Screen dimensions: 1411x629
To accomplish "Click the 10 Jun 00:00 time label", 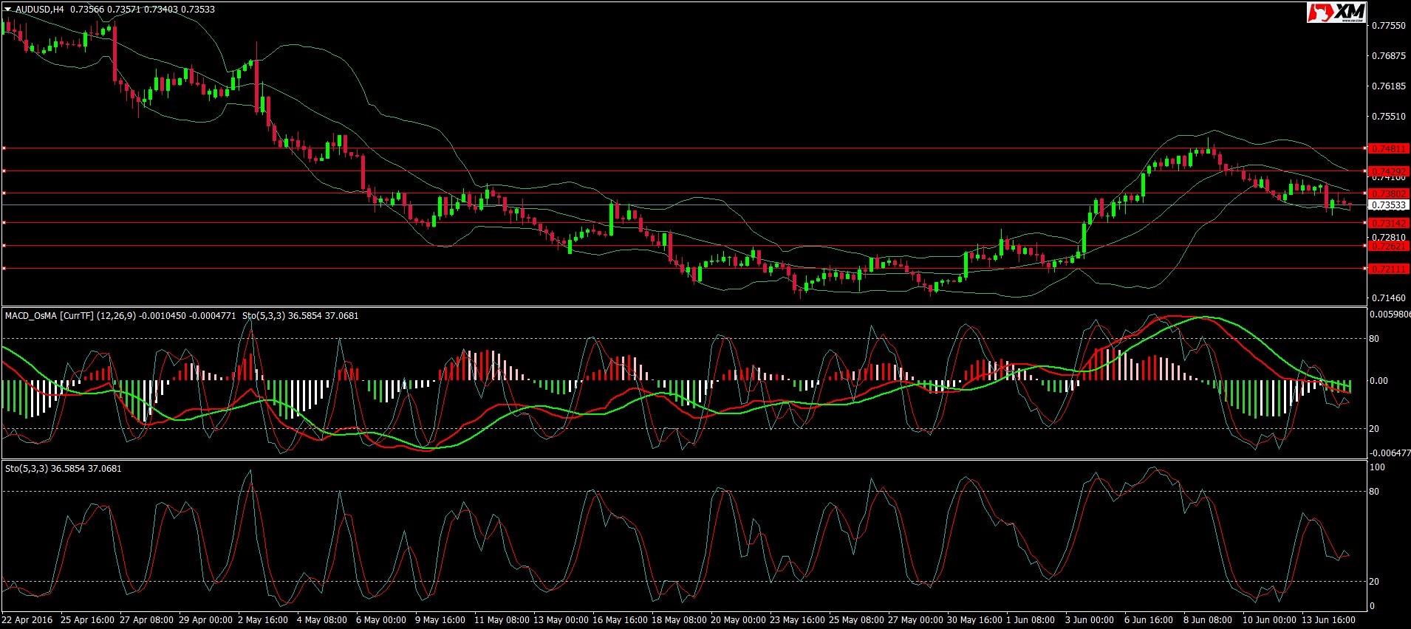I will (x=1269, y=620).
